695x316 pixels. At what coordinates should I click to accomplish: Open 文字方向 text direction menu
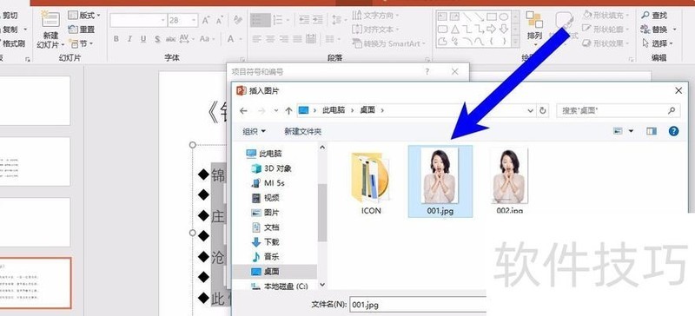click(376, 16)
